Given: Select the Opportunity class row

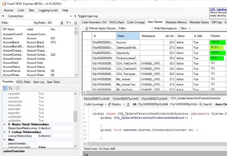Looking at the screenshot, I should pos(154,53).
